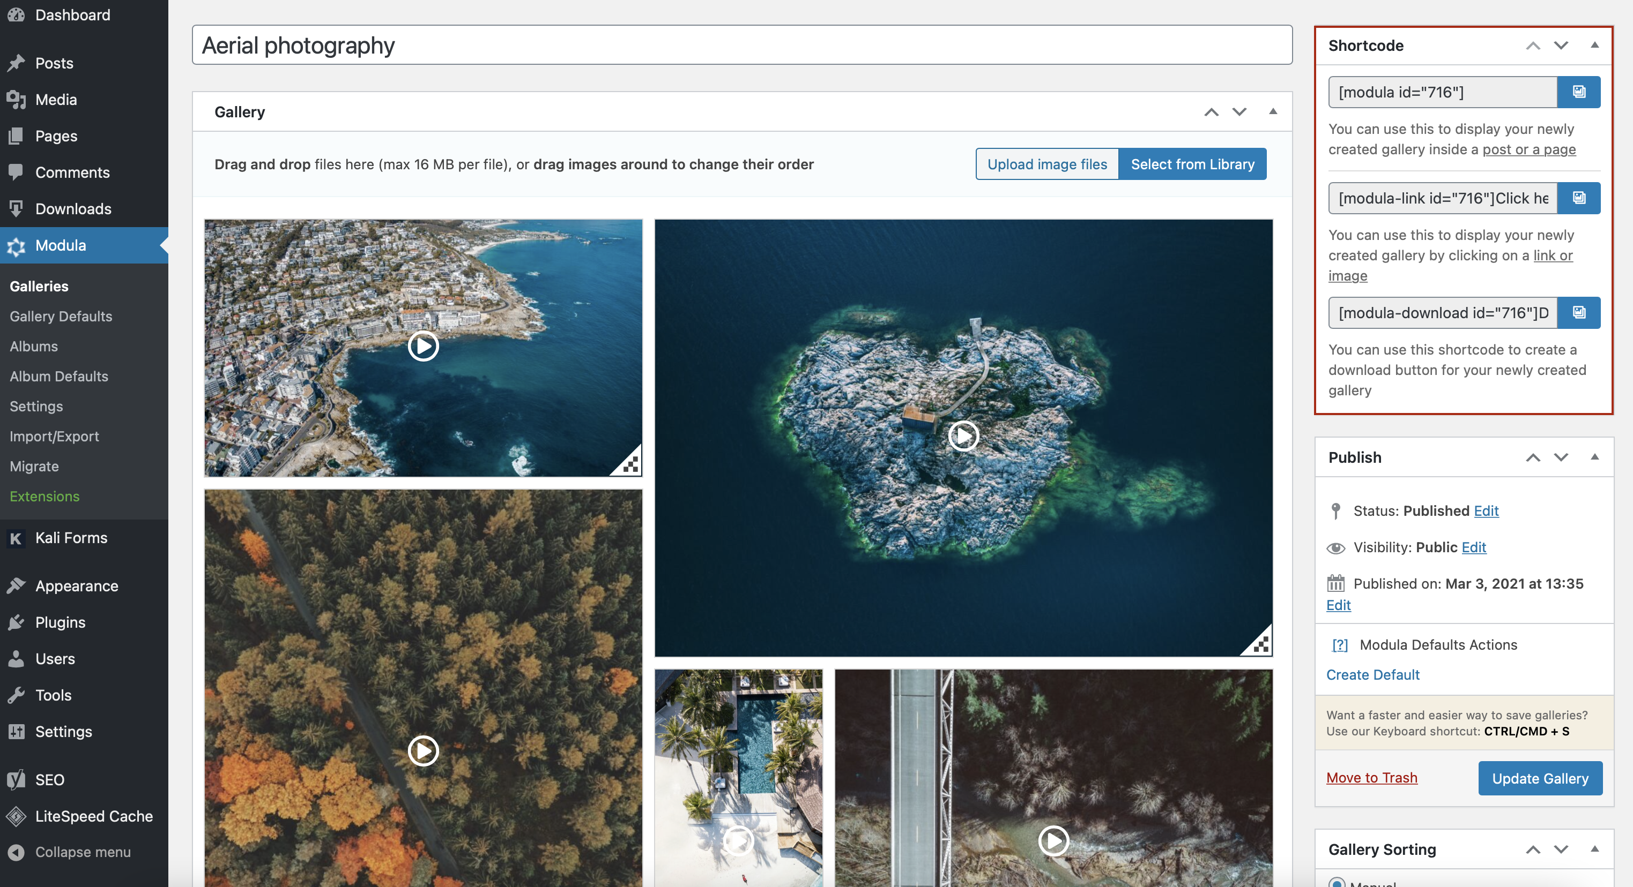Viewport: 1633px width, 887px height.
Task: Copy the modula-link shortcode
Action: pos(1578,198)
